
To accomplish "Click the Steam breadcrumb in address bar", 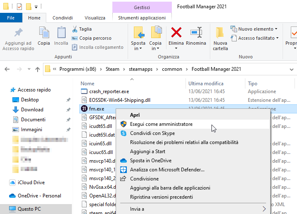I will tap(112, 69).
